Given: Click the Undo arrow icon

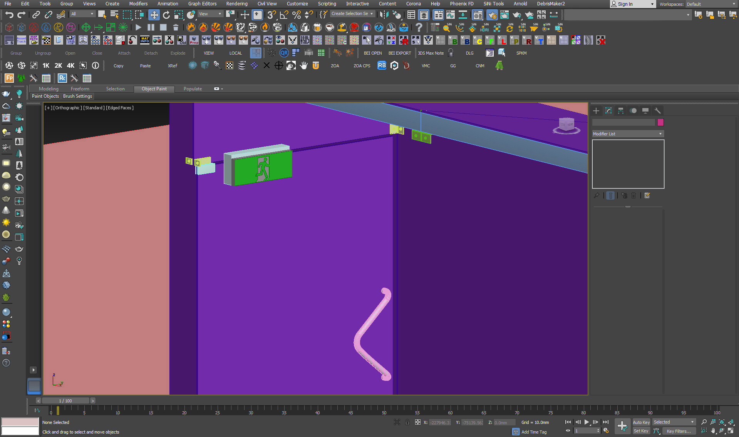Looking at the screenshot, I should pos(9,15).
